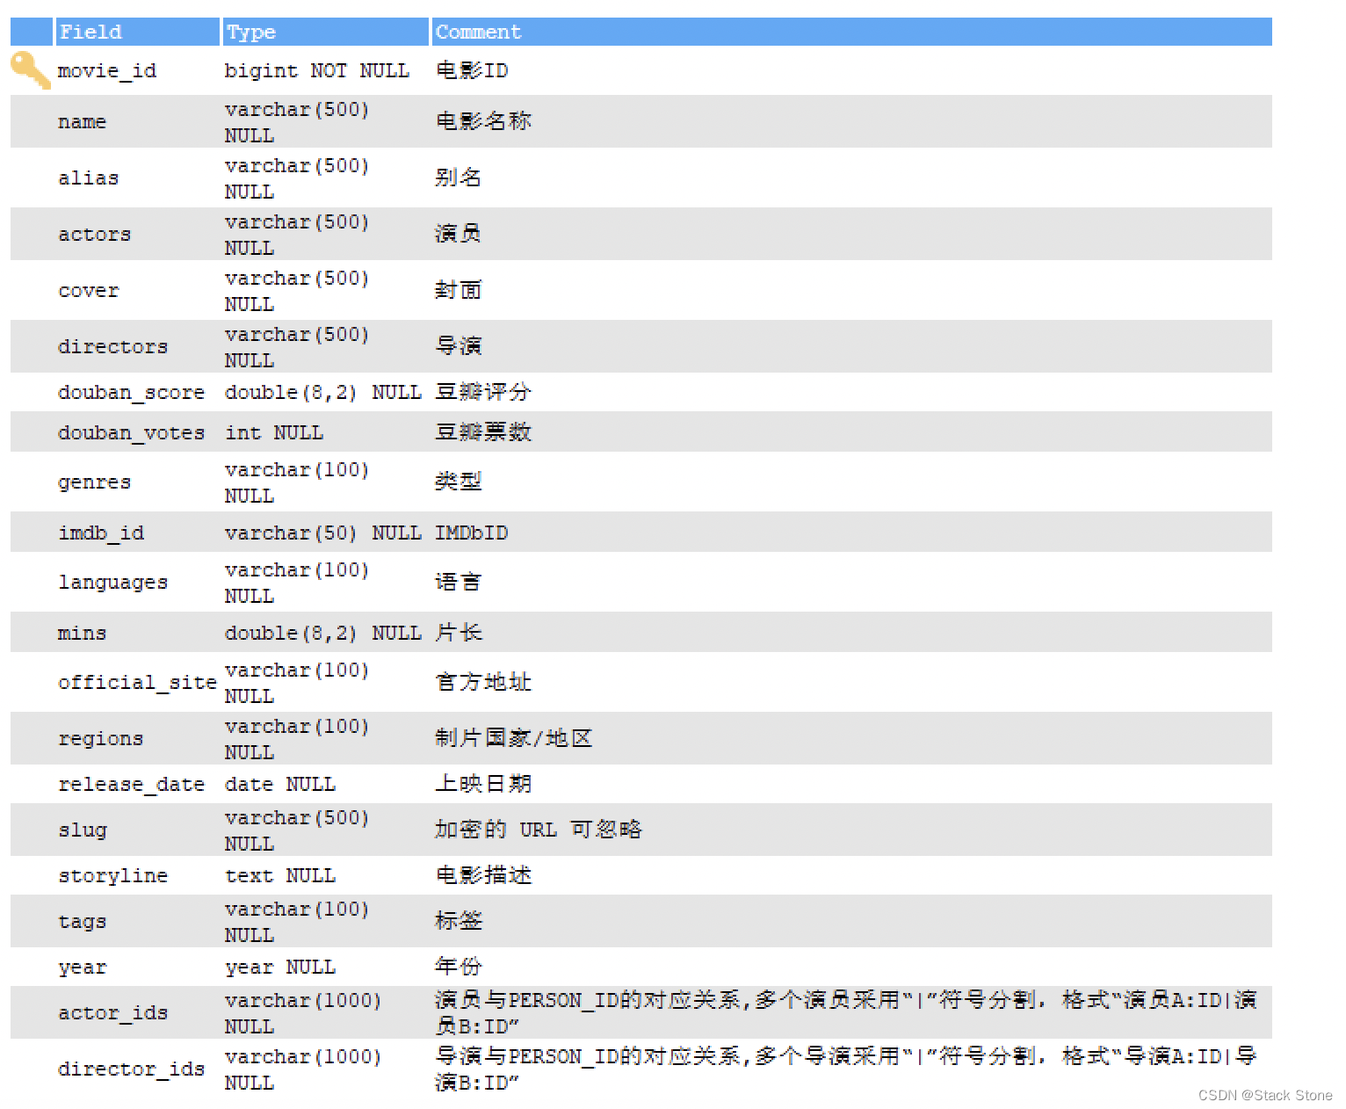The image size is (1346, 1109).
Task: Click the '电影ID' comment cell
Action: pos(472,70)
